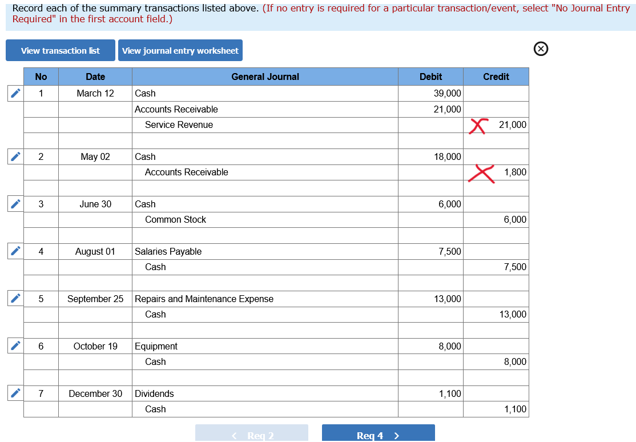Click Accounts Receivable debit line in entry 1

(x=265, y=109)
